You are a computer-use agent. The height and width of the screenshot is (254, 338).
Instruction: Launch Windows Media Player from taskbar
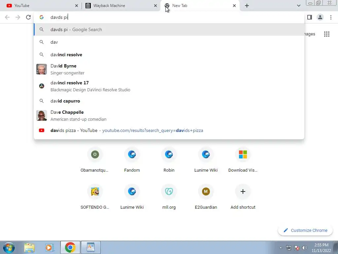(x=50, y=247)
